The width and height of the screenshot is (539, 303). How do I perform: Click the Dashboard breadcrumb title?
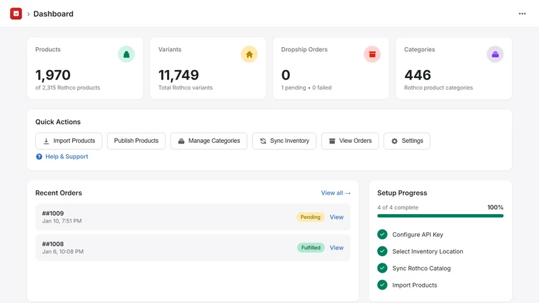tap(53, 13)
